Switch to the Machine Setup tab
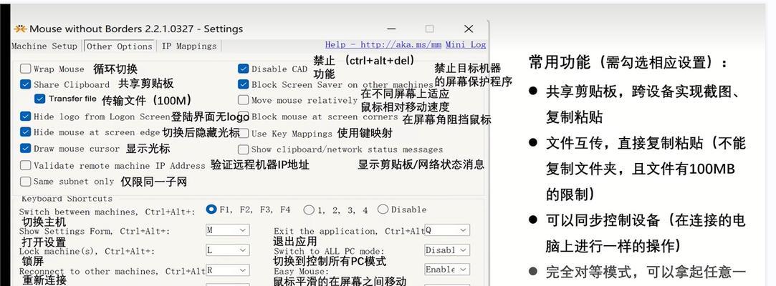Image resolution: width=776 pixels, height=286 pixels. click(44, 46)
